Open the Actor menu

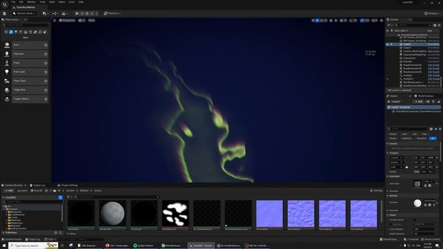point(72,2)
